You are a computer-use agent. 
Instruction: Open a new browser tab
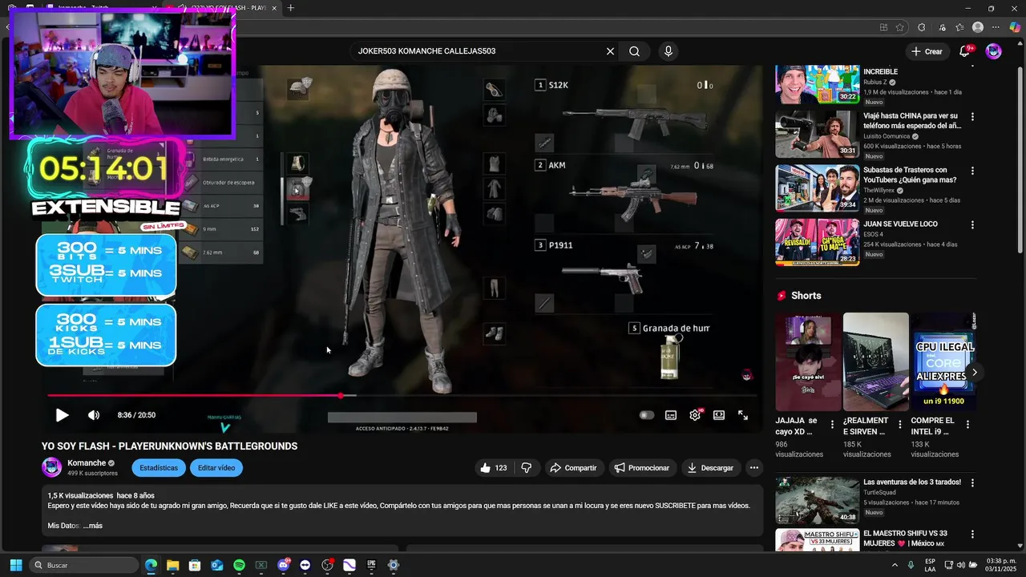(x=291, y=8)
